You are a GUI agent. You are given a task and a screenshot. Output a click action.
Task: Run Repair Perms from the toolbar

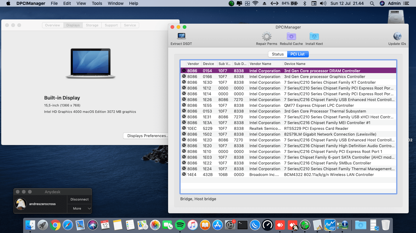[x=266, y=36]
